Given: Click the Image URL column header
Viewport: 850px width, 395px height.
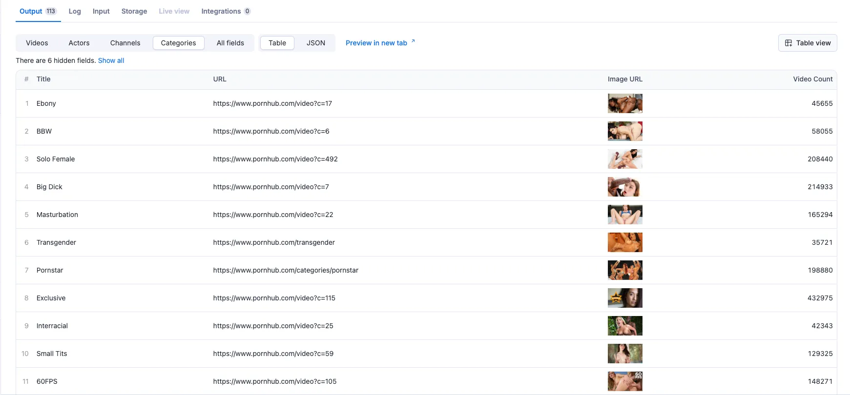Looking at the screenshot, I should tap(625, 79).
